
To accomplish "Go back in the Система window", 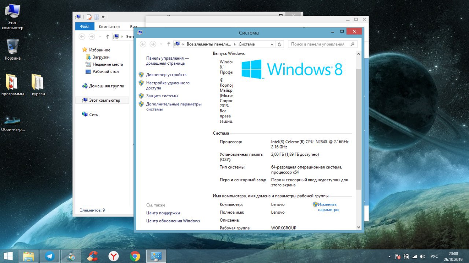I will (x=143, y=44).
